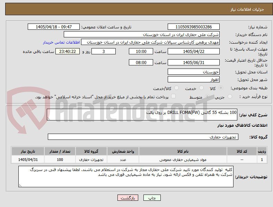This screenshot has width=273, height=207.
Task: Click the نام کالا column header
Action: pos(183,151)
